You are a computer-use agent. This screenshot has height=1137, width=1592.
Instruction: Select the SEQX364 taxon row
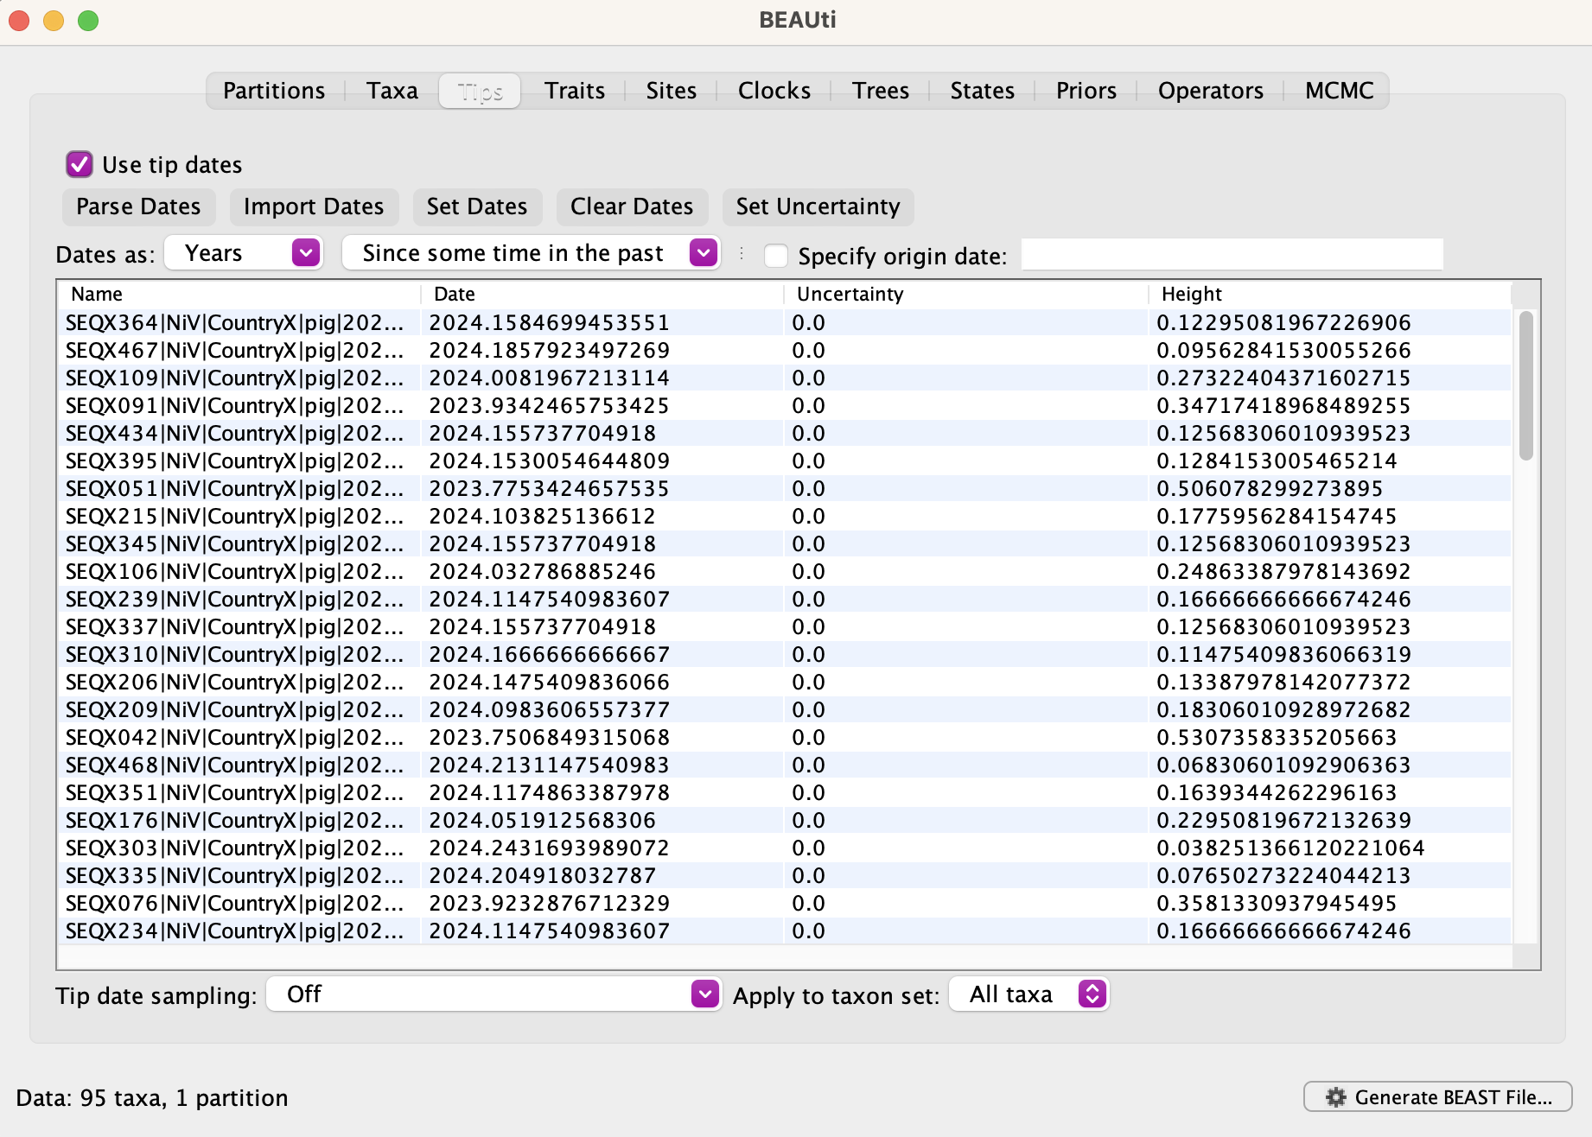[x=785, y=322]
